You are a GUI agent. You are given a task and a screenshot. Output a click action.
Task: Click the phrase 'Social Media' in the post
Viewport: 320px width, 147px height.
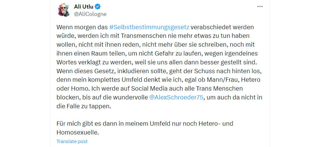pos(149,89)
